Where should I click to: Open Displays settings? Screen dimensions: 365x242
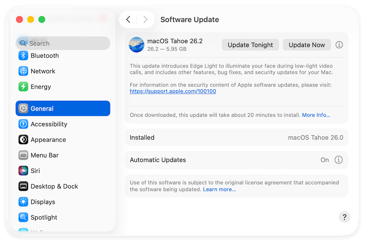click(44, 201)
